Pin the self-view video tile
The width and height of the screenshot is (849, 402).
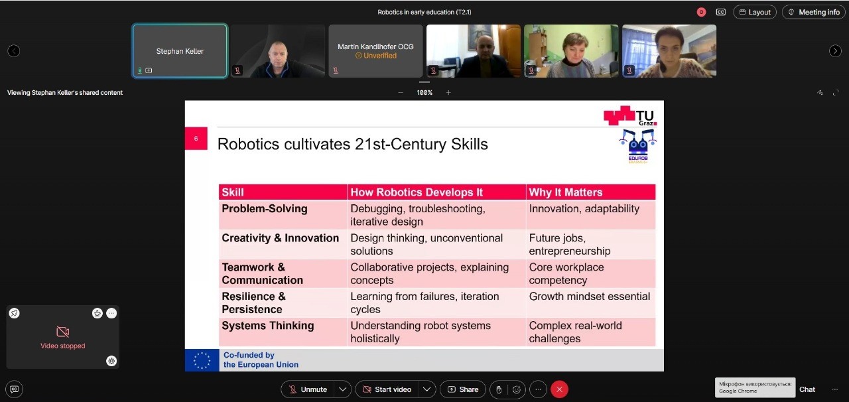pyautogui.click(x=15, y=313)
